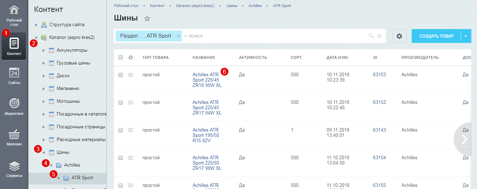Screen dimensions: 477x189
Task: Open ID link 63152
Action: pyautogui.click(x=379, y=102)
